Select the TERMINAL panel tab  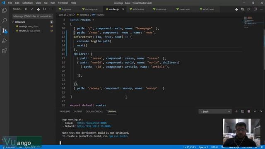coord(111,111)
